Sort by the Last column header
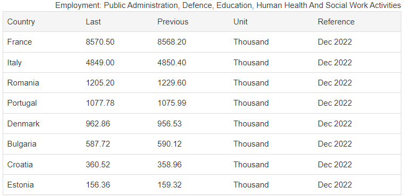404x196 pixels. (x=93, y=22)
